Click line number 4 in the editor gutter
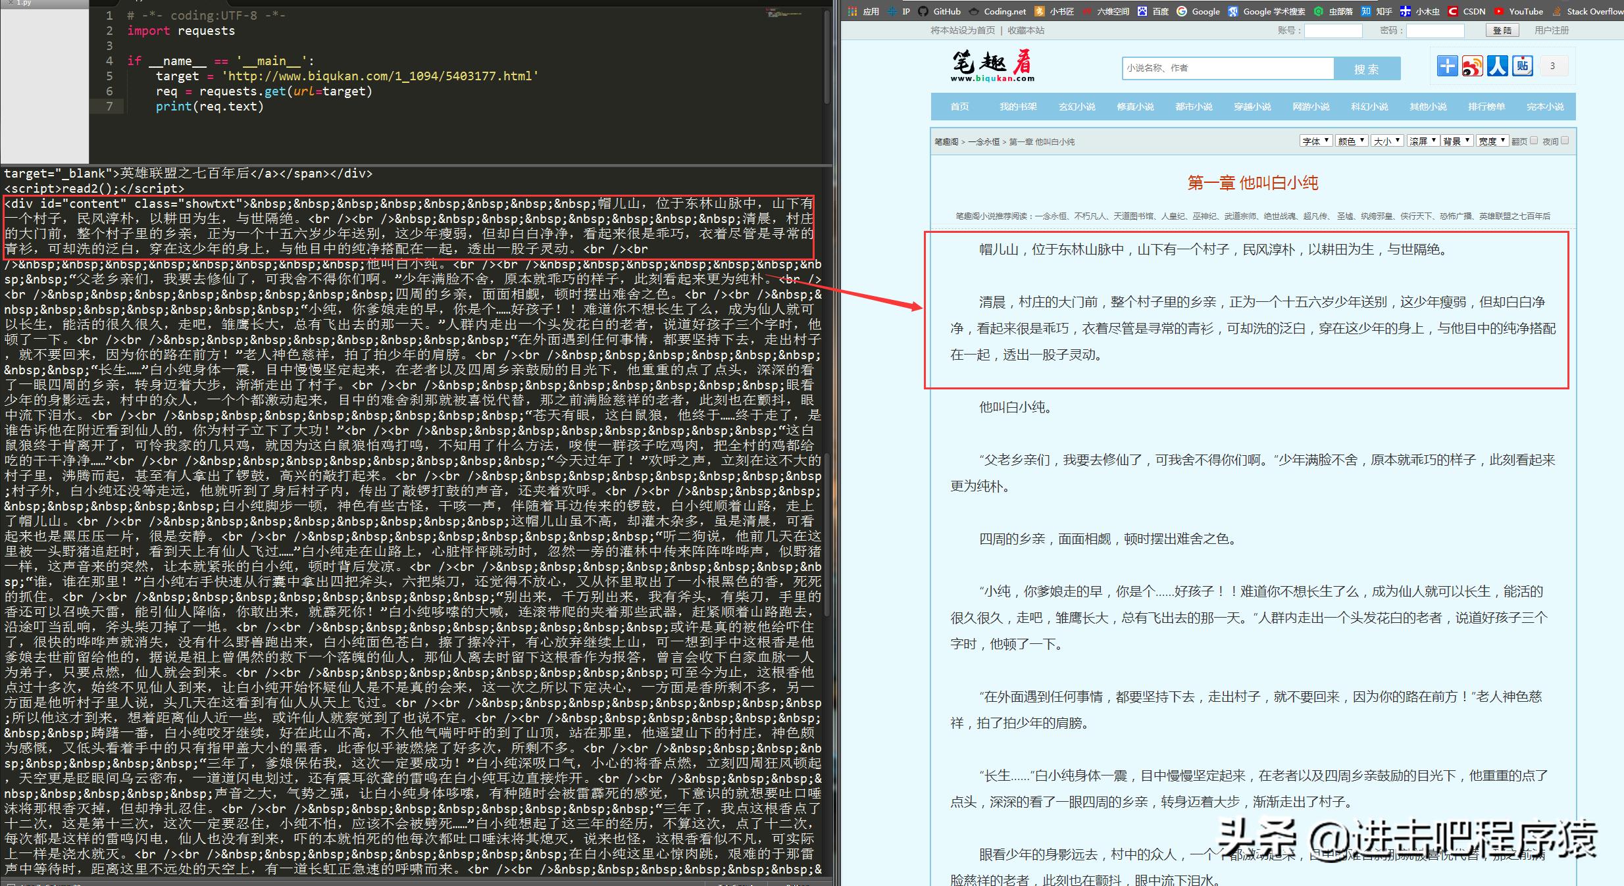 click(109, 61)
